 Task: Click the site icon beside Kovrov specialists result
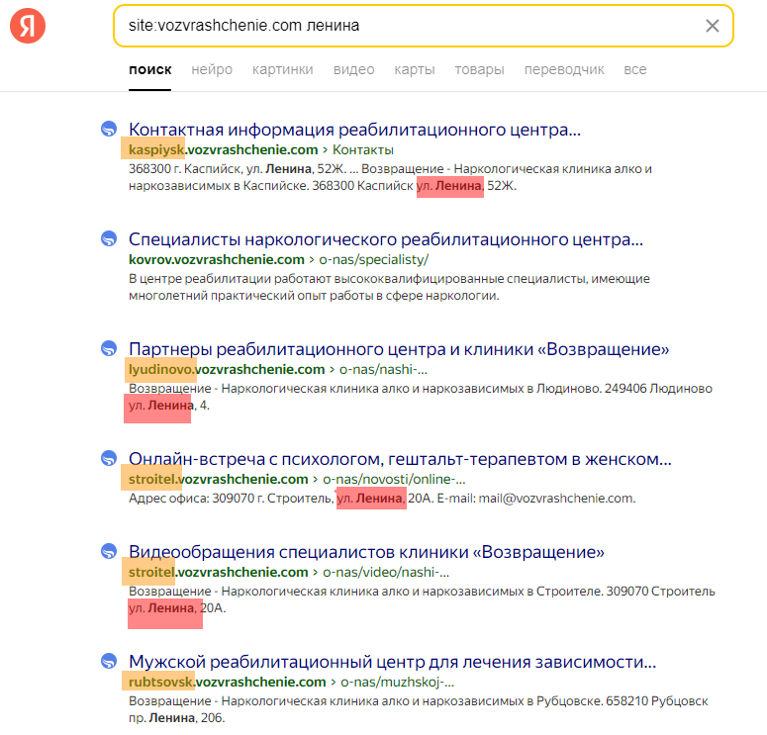point(109,238)
